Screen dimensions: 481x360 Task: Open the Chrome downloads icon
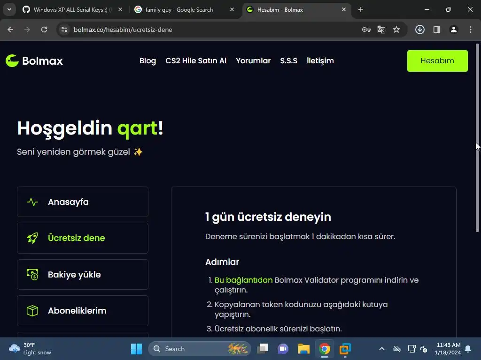420,30
